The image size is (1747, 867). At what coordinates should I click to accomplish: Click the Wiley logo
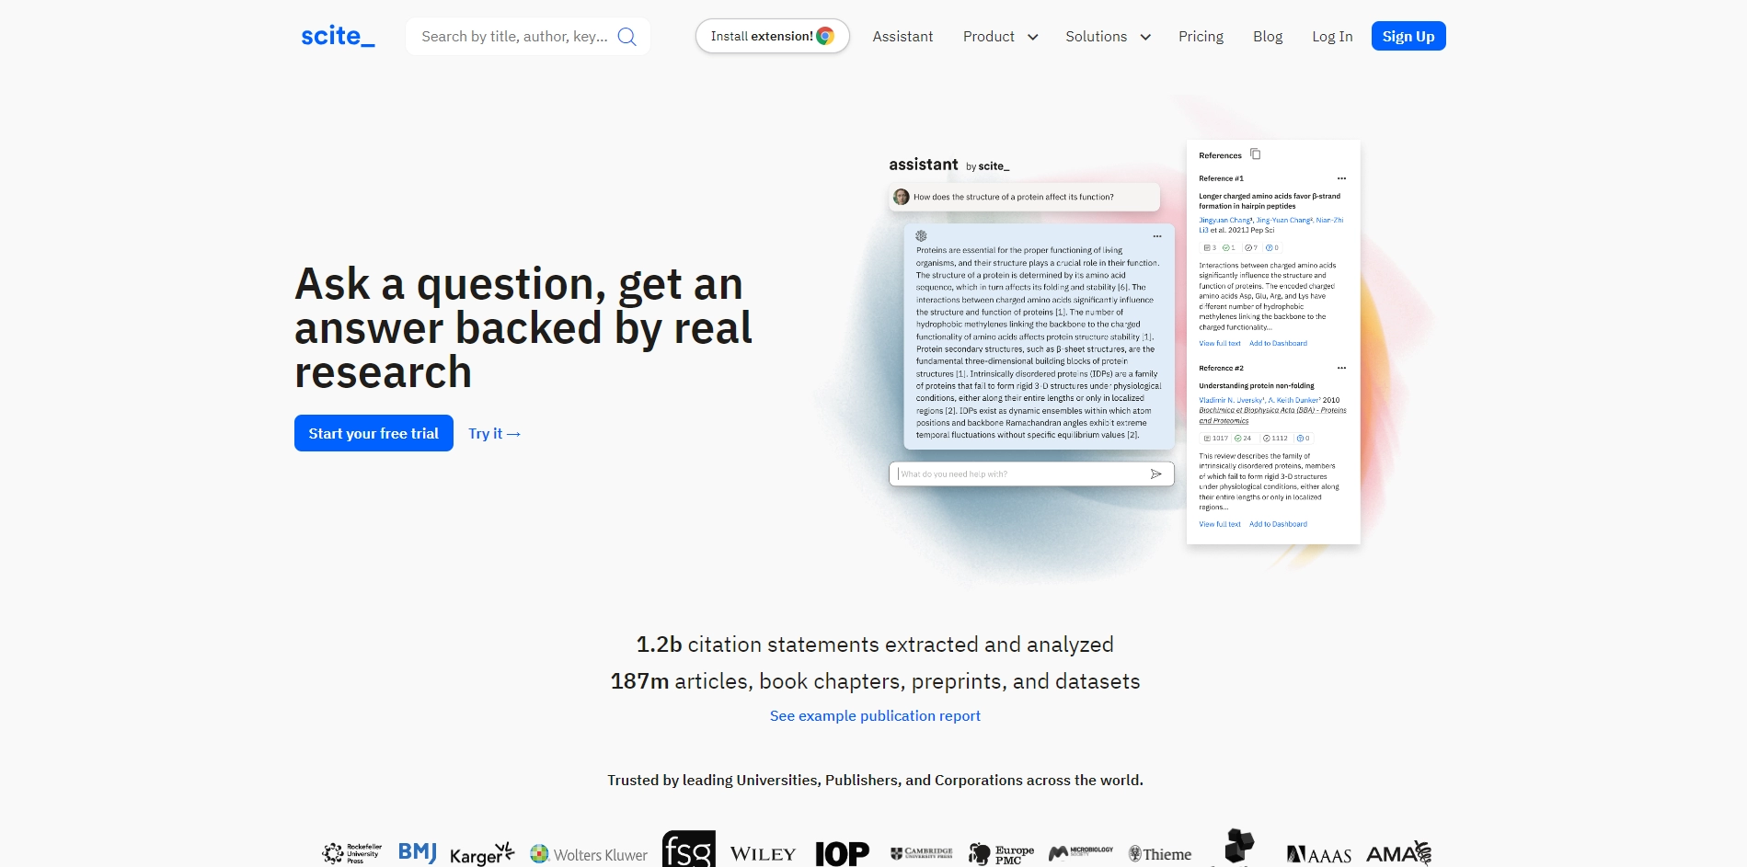(763, 854)
